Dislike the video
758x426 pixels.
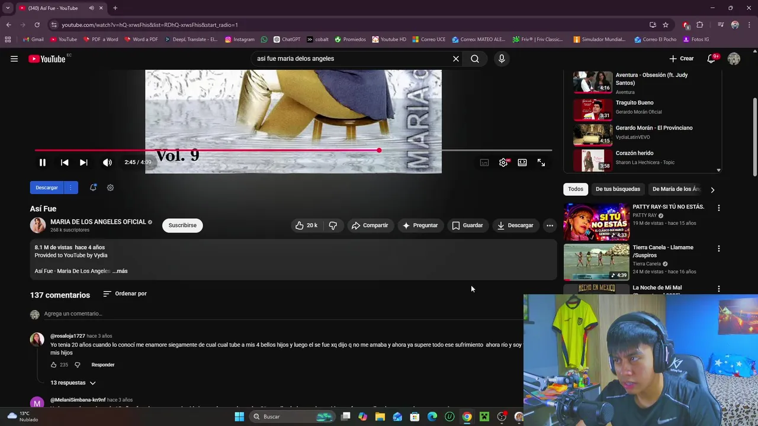[x=333, y=225]
